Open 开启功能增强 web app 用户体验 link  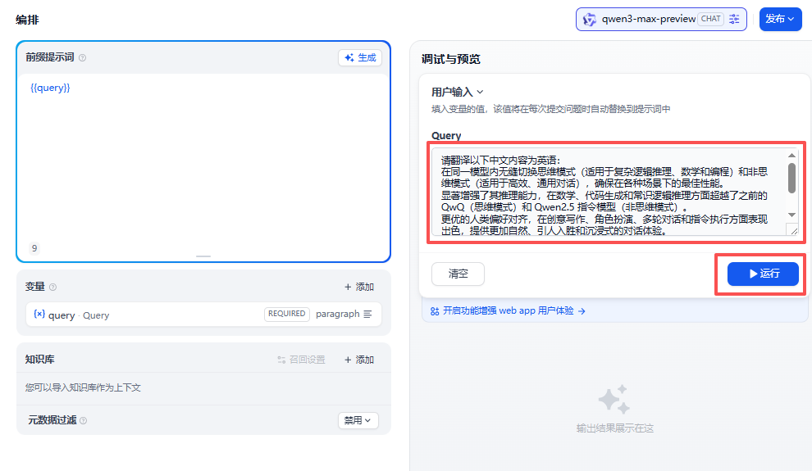pyautogui.click(x=508, y=310)
